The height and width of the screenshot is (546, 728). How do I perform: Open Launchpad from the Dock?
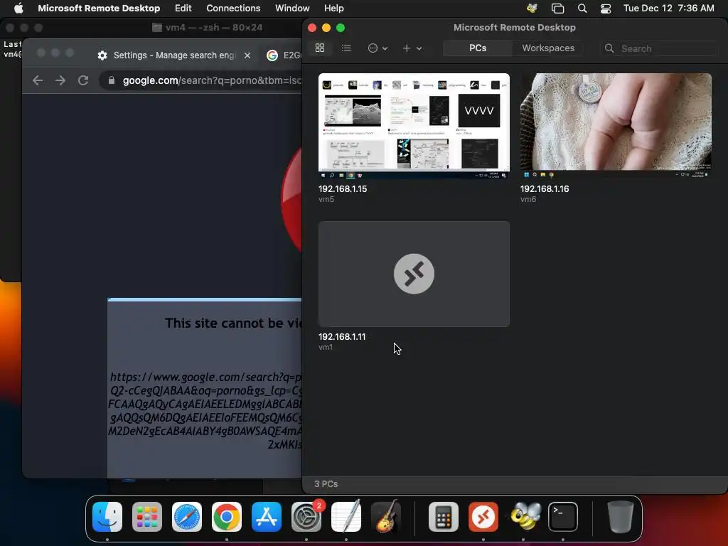[147, 517]
